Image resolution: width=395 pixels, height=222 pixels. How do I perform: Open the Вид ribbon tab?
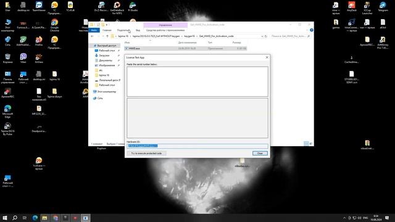click(x=138, y=30)
